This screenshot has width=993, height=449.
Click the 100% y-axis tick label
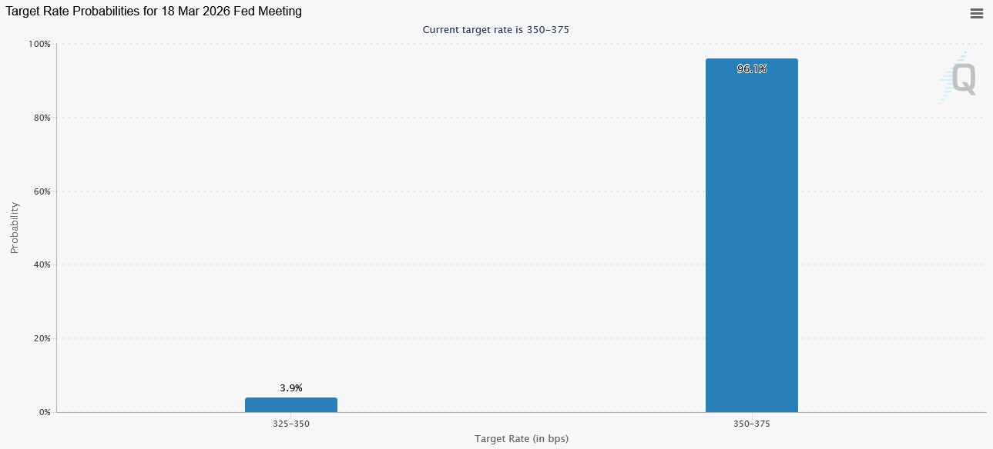point(39,45)
